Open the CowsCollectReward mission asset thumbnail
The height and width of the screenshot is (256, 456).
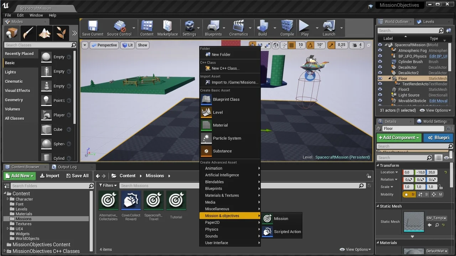click(x=131, y=201)
